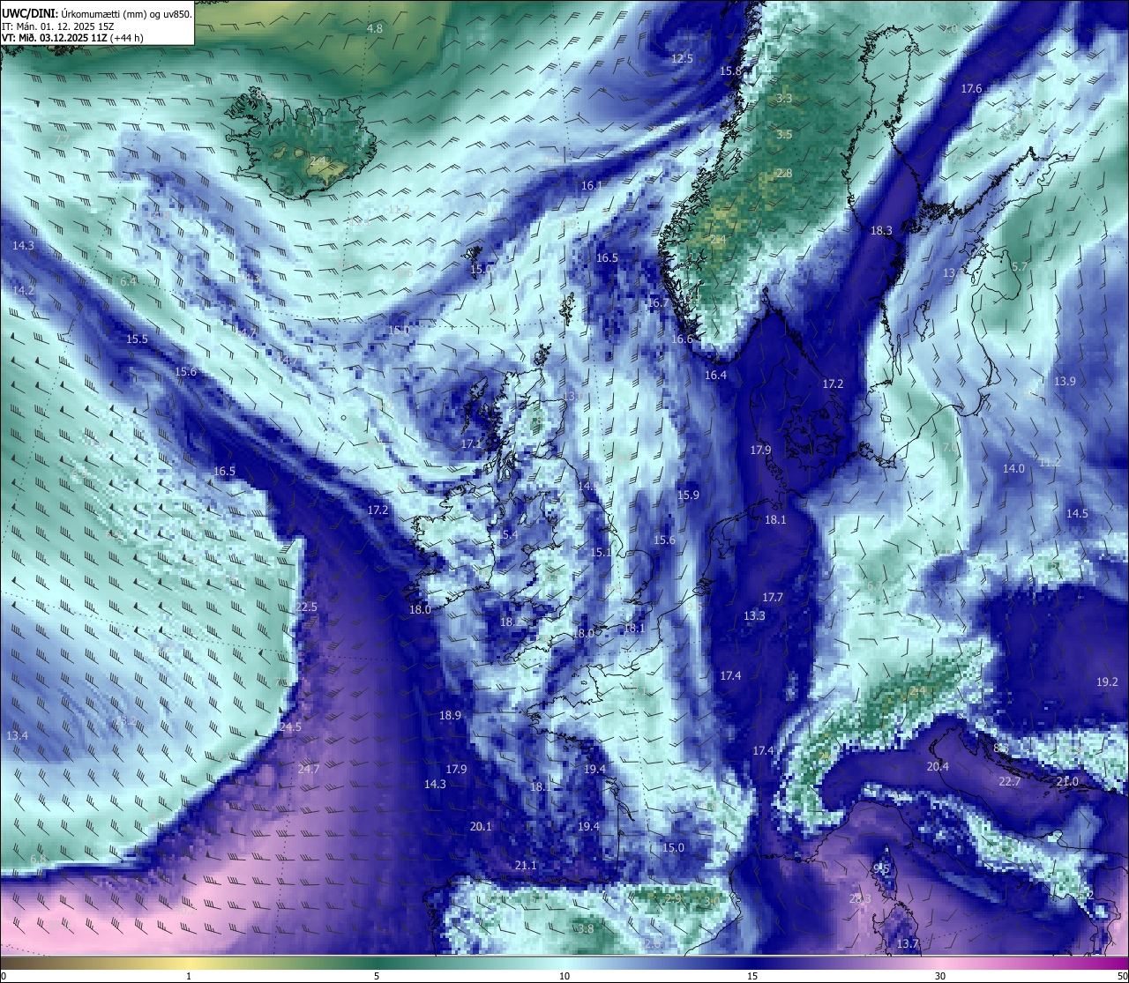Click the 15.9 value in the North Sea
Image resolution: width=1129 pixels, height=983 pixels.
point(688,495)
